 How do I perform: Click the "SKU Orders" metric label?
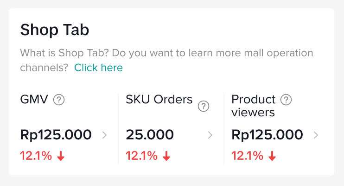159,99
